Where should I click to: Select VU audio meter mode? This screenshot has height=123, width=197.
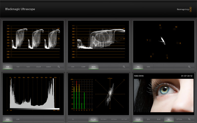[x=73, y=119]
